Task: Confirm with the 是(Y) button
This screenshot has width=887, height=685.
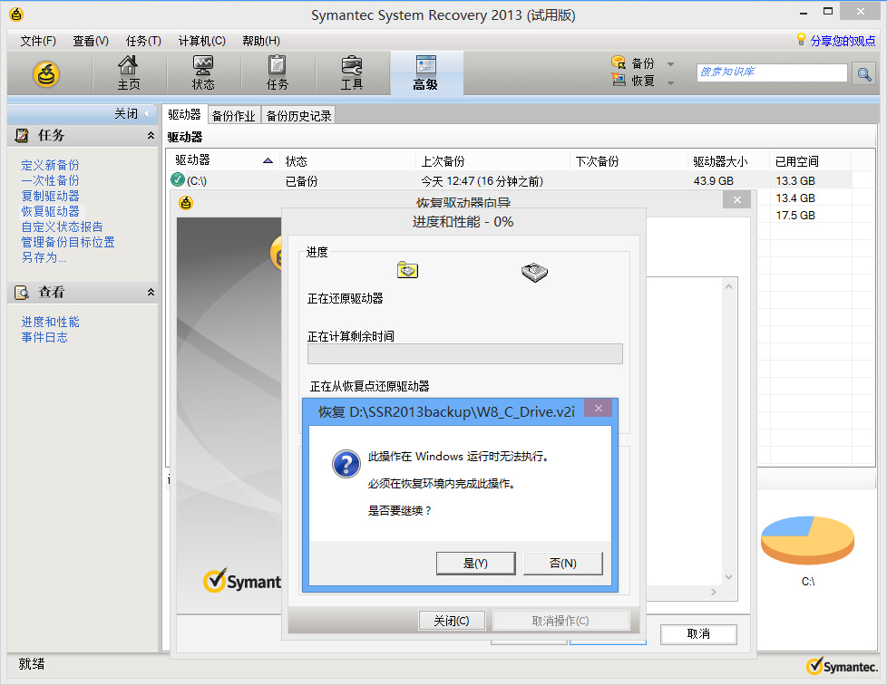Action: 476,563
